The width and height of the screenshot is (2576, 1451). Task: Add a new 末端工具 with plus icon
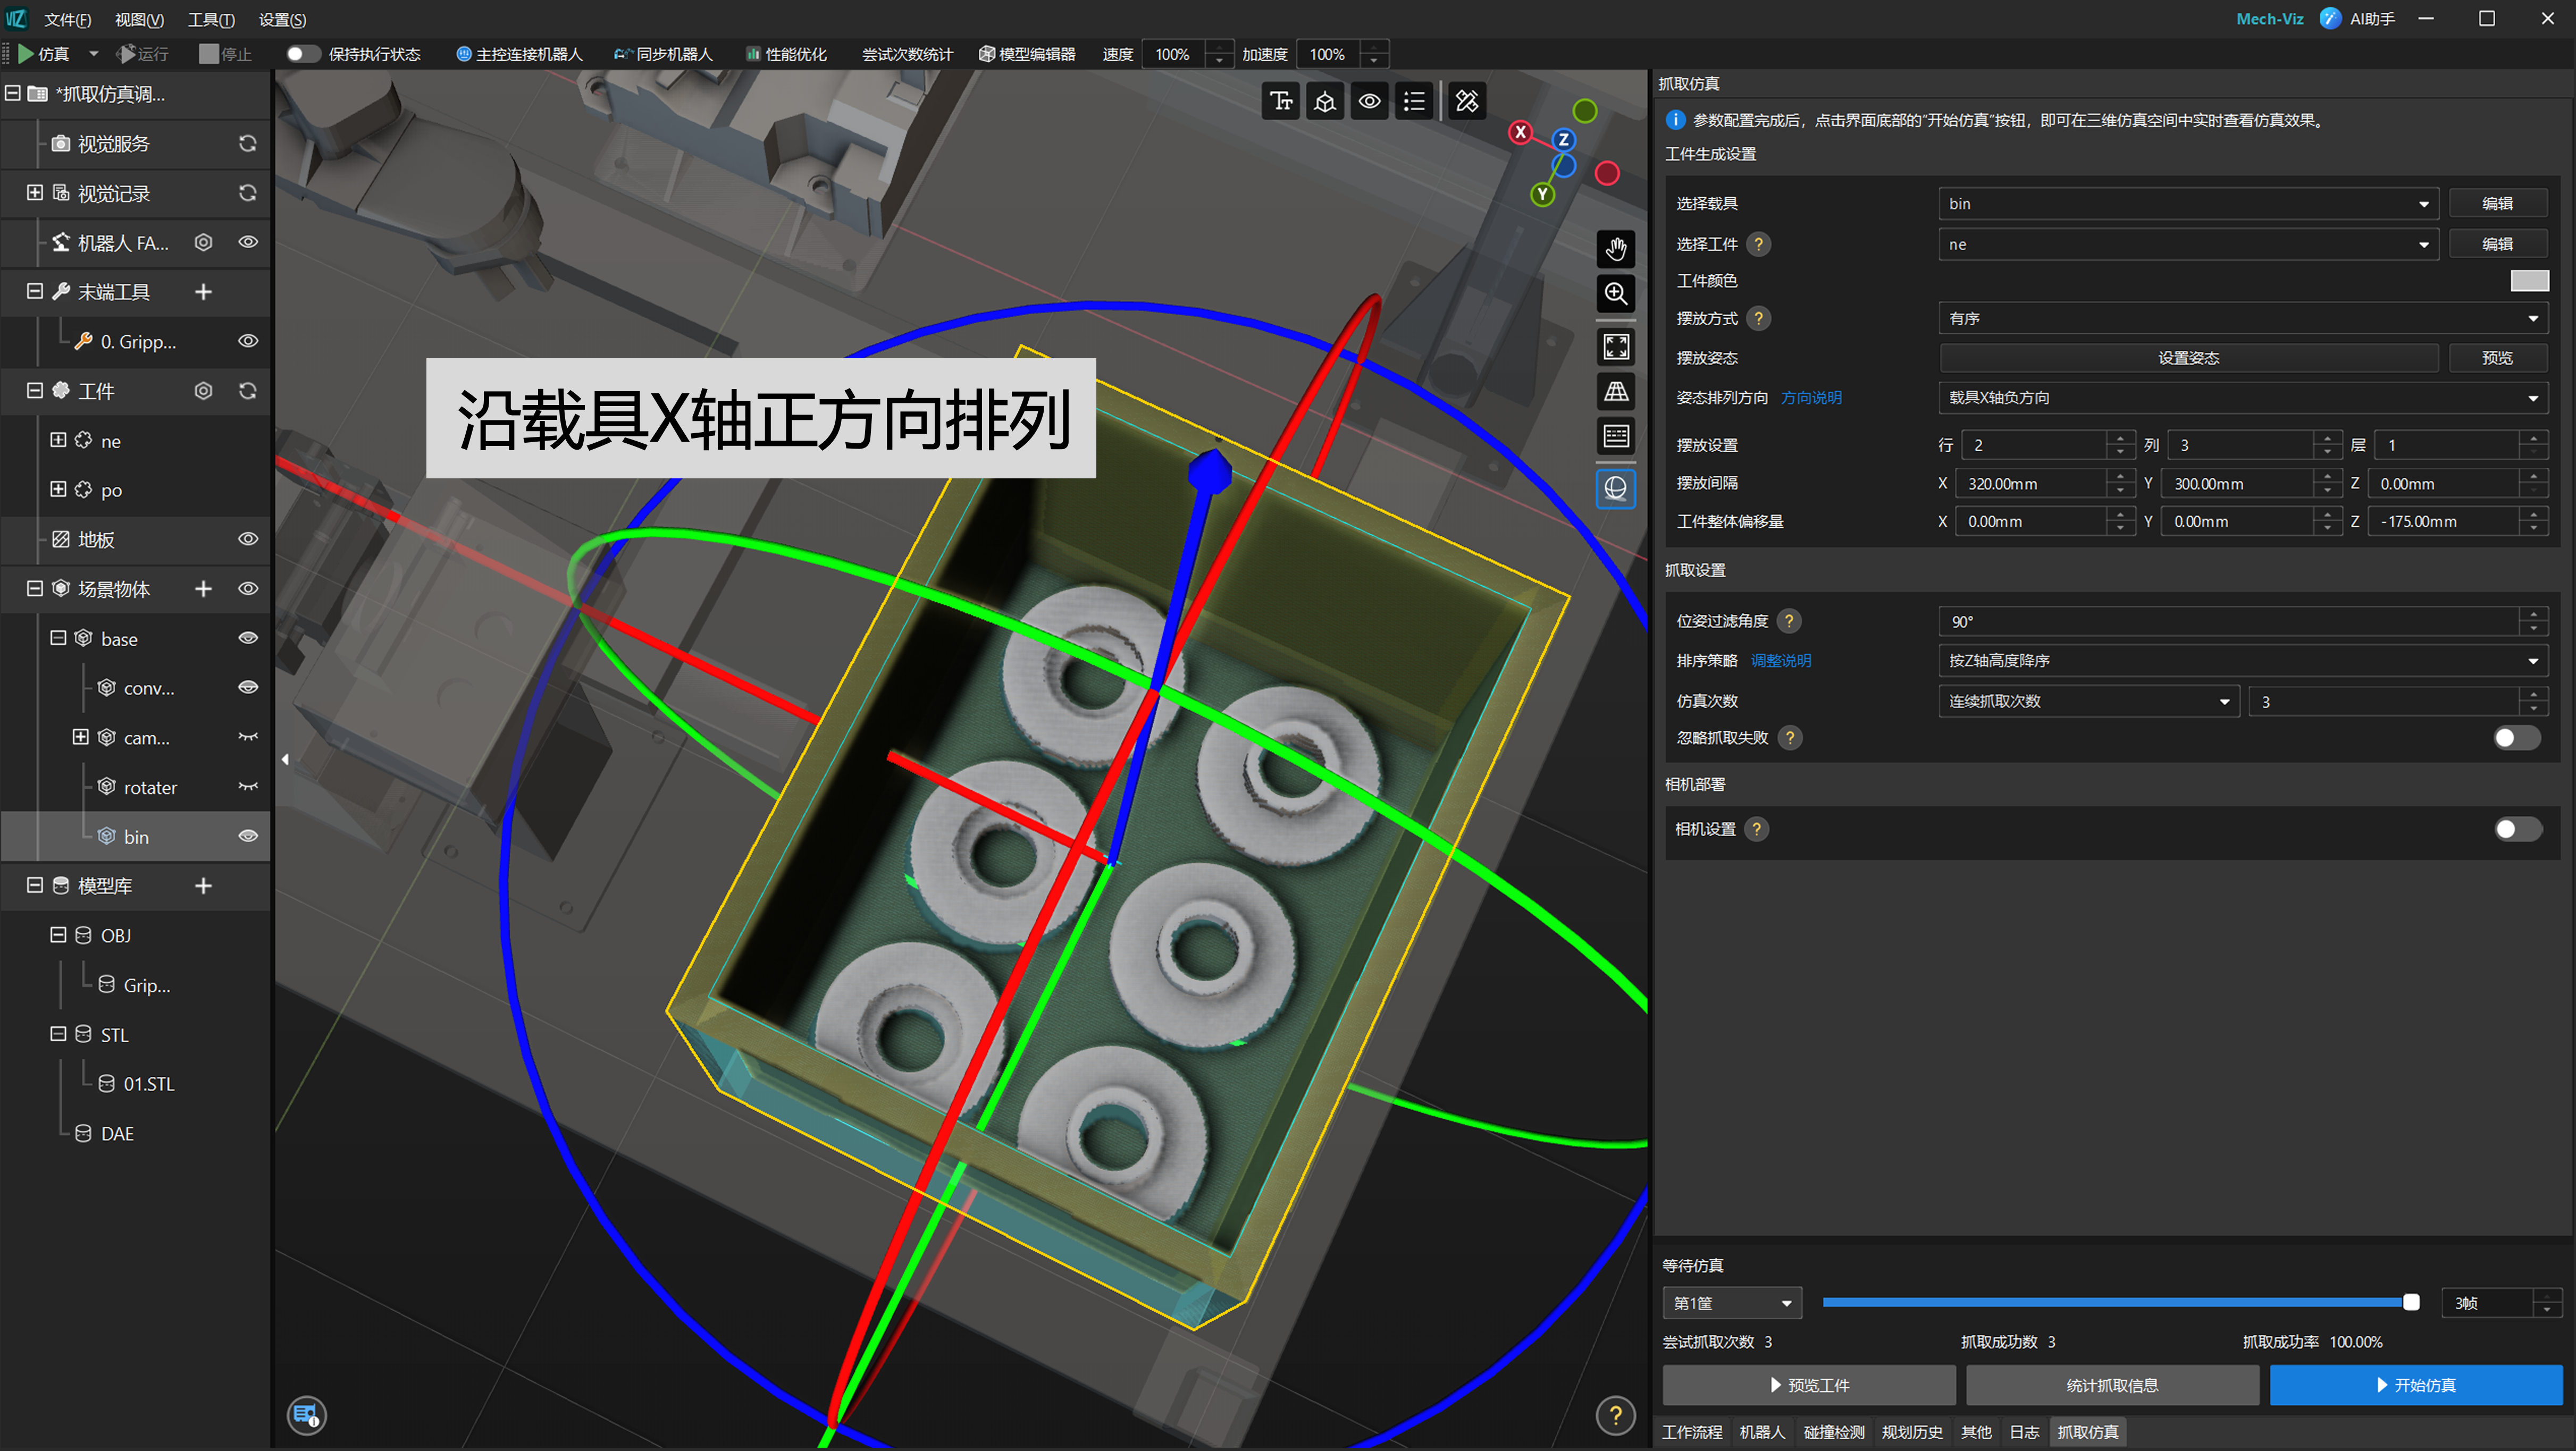(203, 292)
